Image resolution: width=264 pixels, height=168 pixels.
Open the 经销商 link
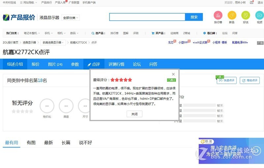click(175, 33)
